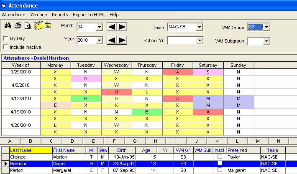The image size is (297, 174).
Task: Click the binoculars search icon
Action: click(x=7, y=26)
